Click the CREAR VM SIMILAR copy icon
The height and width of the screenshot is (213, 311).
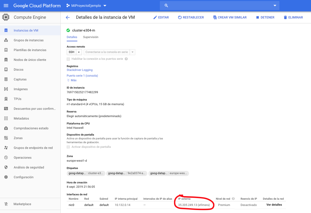pyautogui.click(x=215, y=17)
